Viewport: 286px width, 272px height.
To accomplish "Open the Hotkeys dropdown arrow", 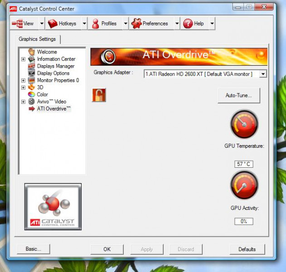I will [84, 24].
